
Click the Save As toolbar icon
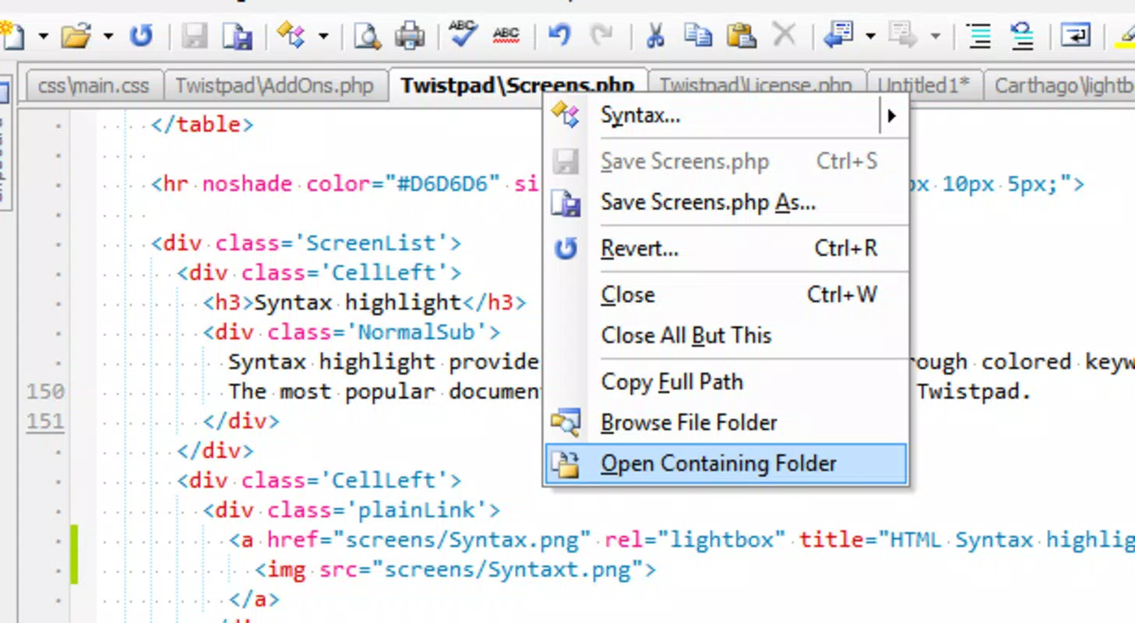click(x=238, y=36)
